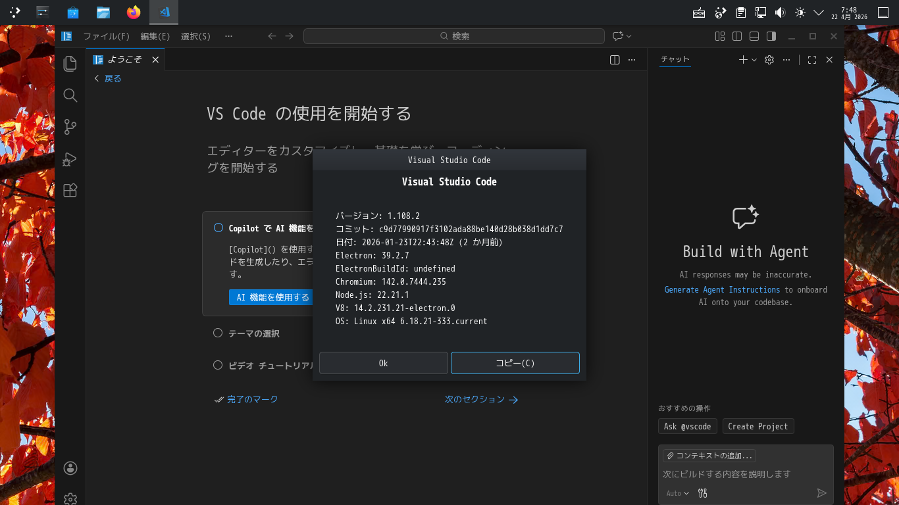The height and width of the screenshot is (505, 899).
Task: Go forward using the title bar arrow
Action: 290,36
